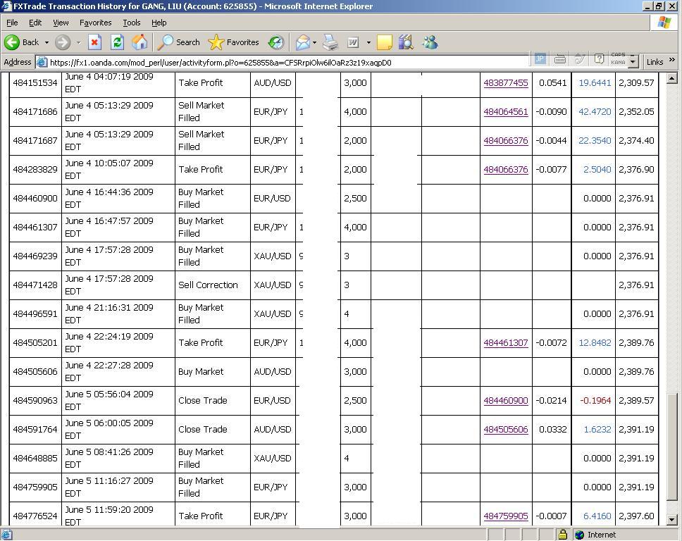Edit page with Microsoft Word icon

tap(353, 42)
